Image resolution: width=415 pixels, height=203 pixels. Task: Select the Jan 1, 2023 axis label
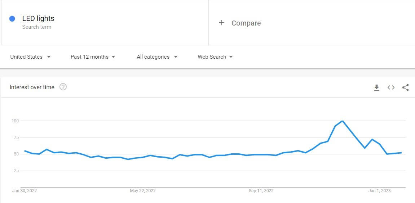pos(380,191)
